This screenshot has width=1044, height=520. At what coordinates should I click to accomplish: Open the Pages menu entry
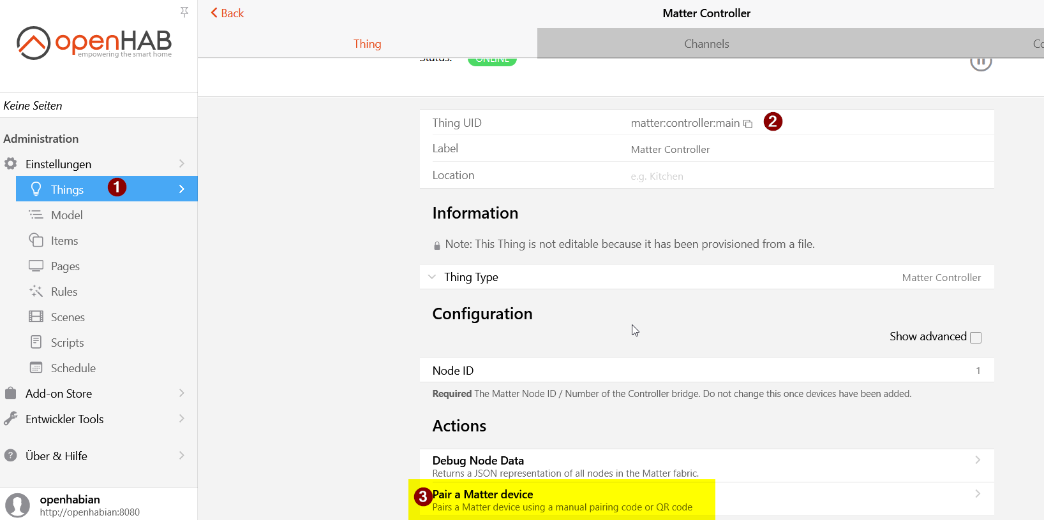pos(107,266)
